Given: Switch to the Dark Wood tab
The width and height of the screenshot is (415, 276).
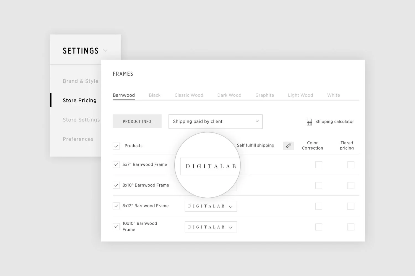Looking at the screenshot, I should click(229, 95).
